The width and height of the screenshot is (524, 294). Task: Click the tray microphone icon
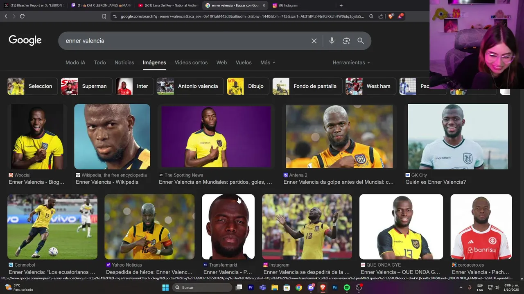[470, 287]
